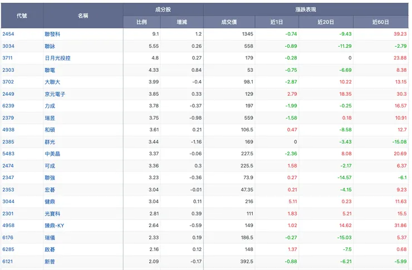Image resolution: width=412 pixels, height=270 pixels.
Task: Sort by 近1日 column header
Action: click(x=276, y=22)
